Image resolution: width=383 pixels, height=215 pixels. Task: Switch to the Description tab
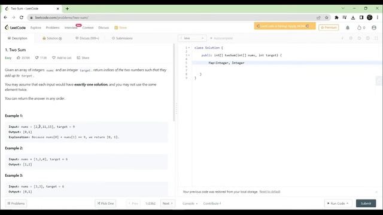pos(17,38)
